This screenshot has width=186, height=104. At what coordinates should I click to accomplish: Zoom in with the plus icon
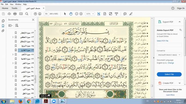click(81, 14)
